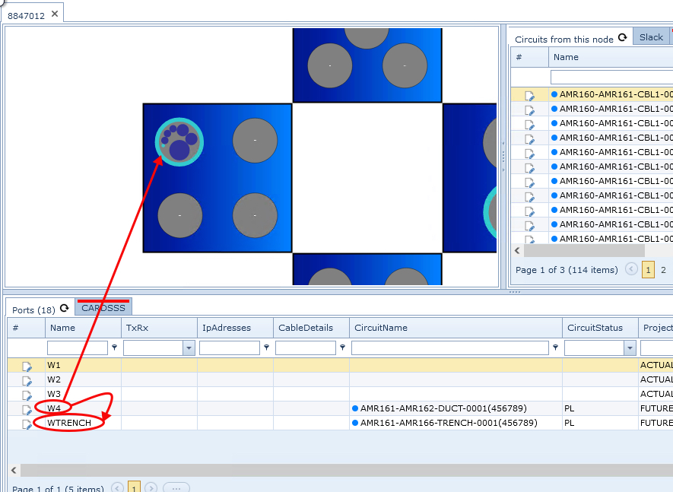The image size is (673, 492).
Task: Select the cyan duct containing cables in the diagram
Action: coord(179,141)
